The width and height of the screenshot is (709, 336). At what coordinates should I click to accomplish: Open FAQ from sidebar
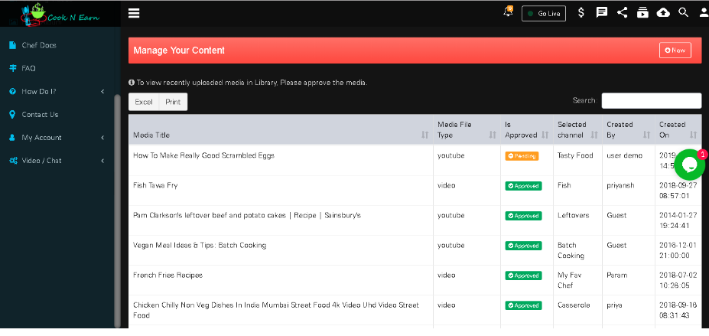pyautogui.click(x=28, y=68)
